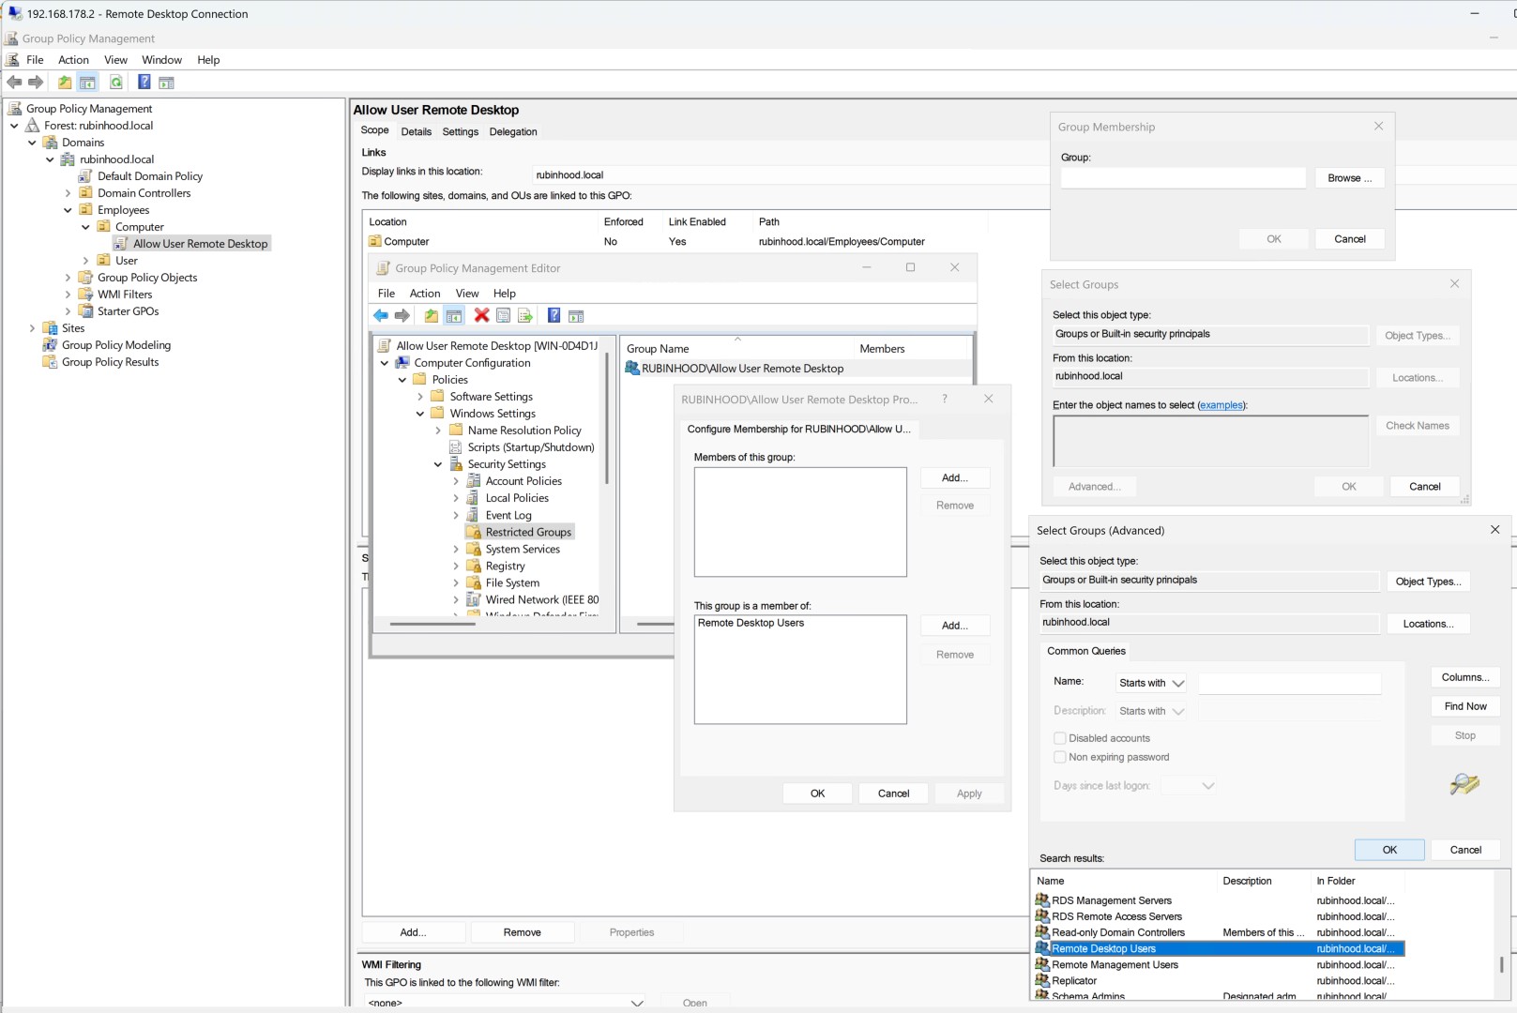Toggle Action Pane icon in Editor toolbar
The image size is (1517, 1013).
point(576,316)
